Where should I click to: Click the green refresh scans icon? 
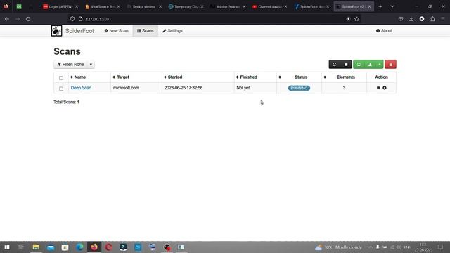coord(359,64)
